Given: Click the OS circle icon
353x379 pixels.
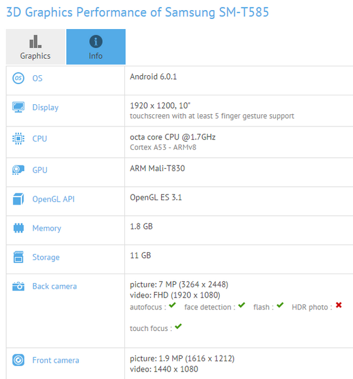Looking at the screenshot, I should point(18,78).
